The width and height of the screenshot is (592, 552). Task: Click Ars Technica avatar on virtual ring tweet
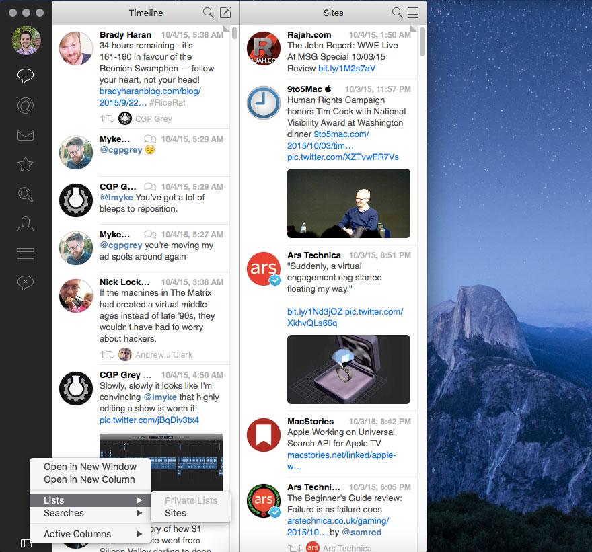click(264, 269)
